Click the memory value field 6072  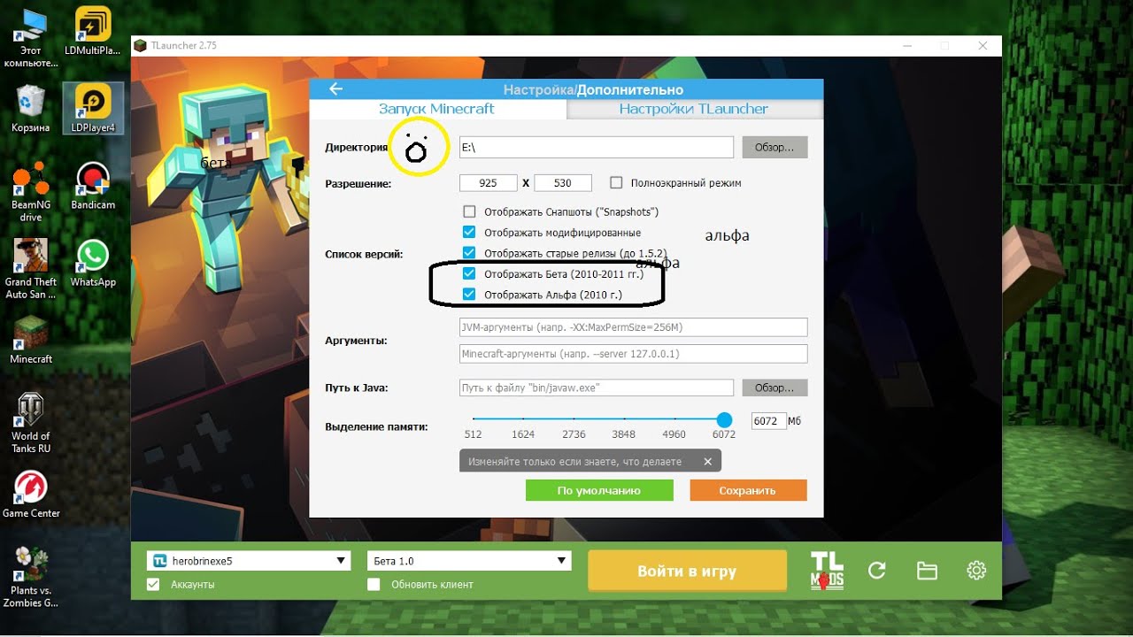(x=768, y=421)
